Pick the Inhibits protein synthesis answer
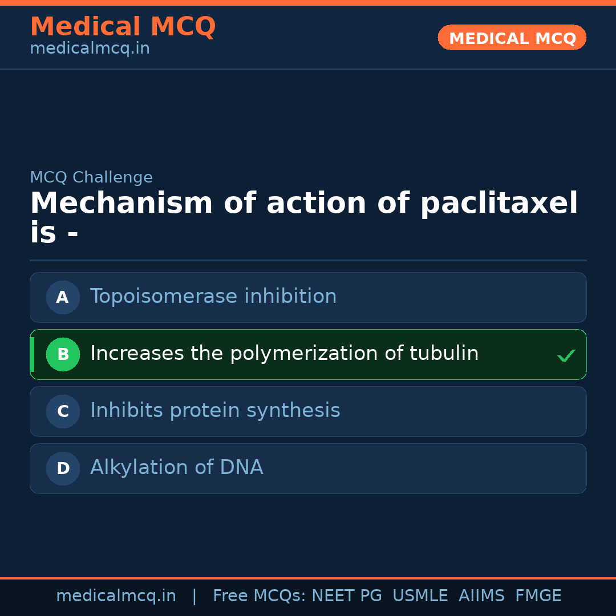 coord(215,411)
